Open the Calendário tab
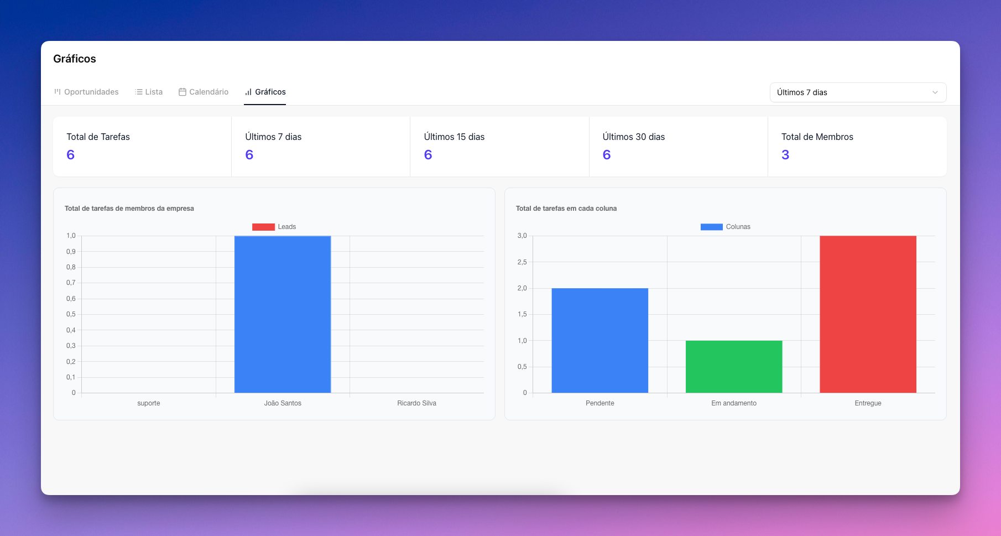This screenshot has width=1001, height=536. (x=208, y=92)
